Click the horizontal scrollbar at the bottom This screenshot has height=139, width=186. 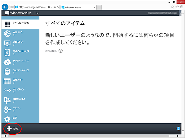click(93, 136)
